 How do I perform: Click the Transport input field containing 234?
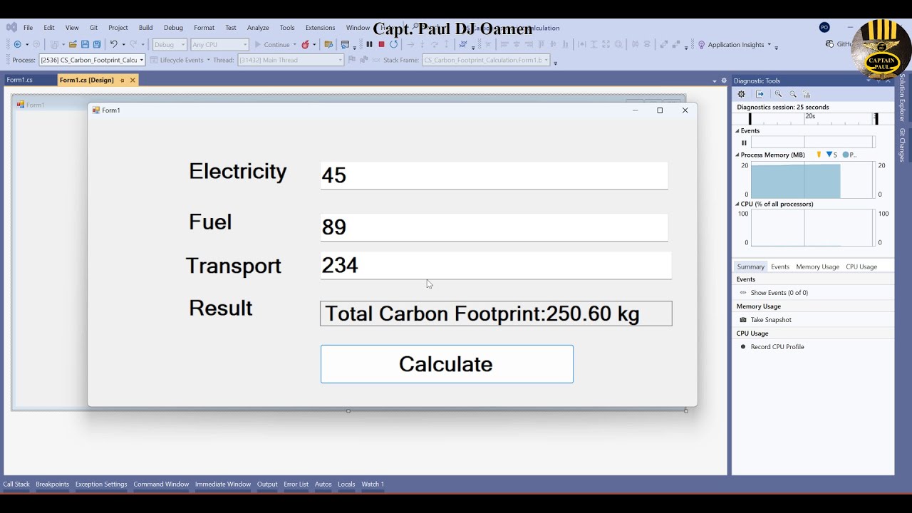point(495,266)
